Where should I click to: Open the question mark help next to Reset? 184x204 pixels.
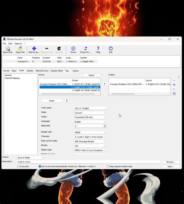(x=67, y=101)
